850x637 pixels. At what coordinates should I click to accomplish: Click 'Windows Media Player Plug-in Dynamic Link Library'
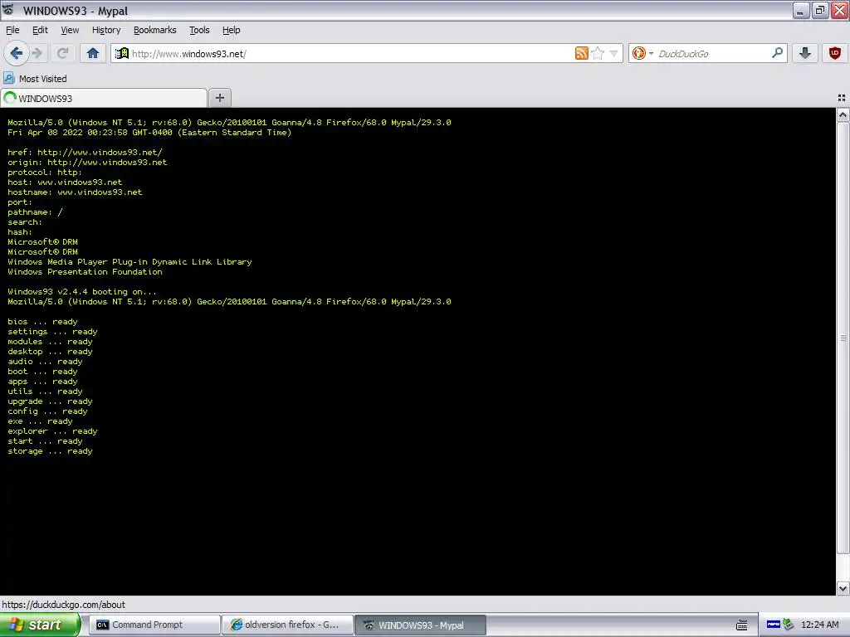point(129,261)
